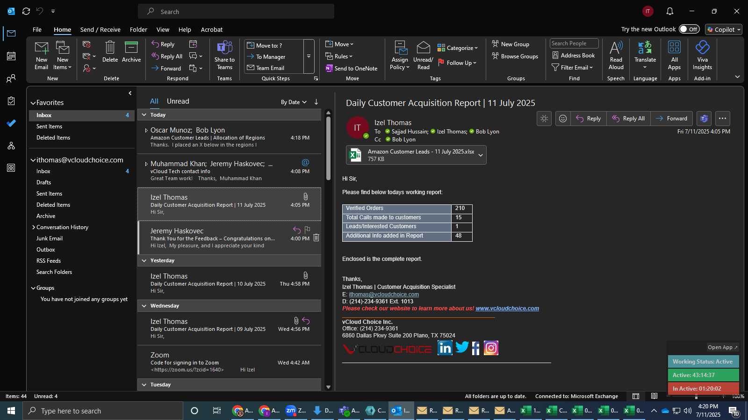Viewport: 748px width, 420px height.
Task: Click the top Search box
Action: tap(236, 11)
